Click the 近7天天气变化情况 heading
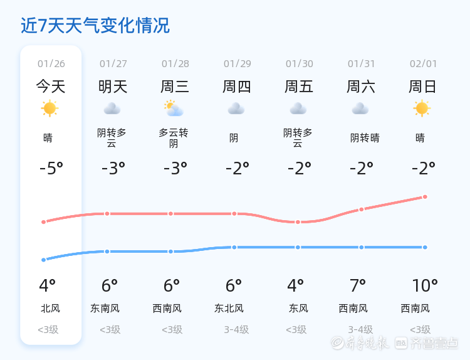This screenshot has height=360, width=470. point(95,26)
